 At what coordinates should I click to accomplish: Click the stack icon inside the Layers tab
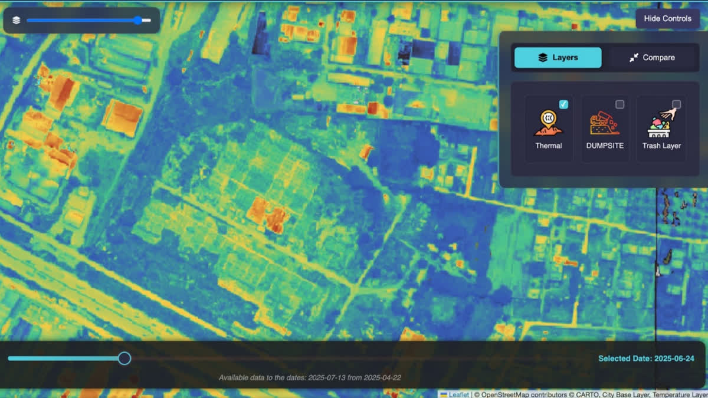click(x=542, y=57)
